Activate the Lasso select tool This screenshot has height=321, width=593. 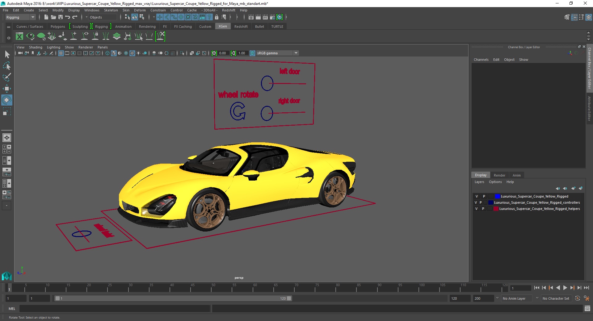(7, 66)
